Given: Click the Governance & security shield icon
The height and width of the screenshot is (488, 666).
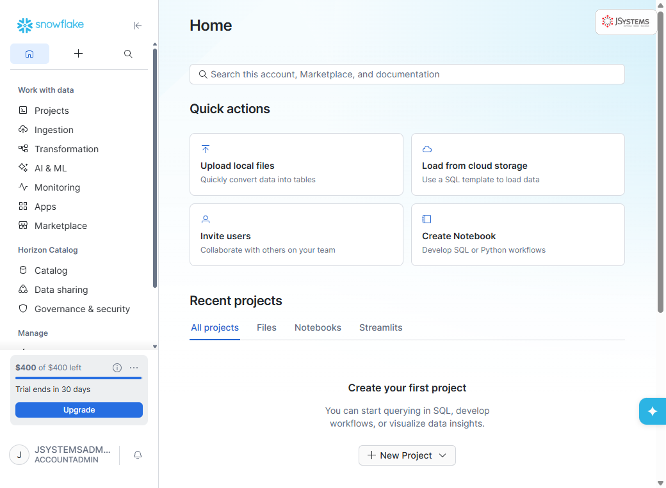Looking at the screenshot, I should [x=23, y=308].
